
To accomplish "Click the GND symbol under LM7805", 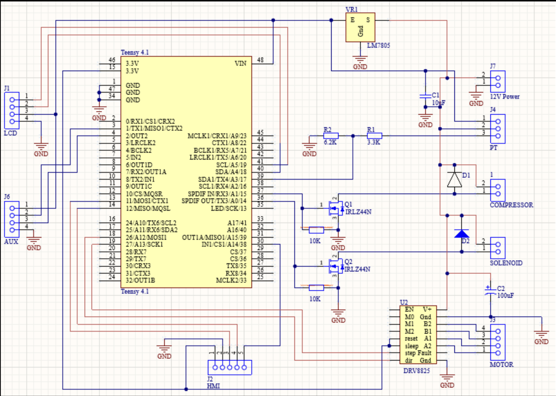I will point(360,63).
